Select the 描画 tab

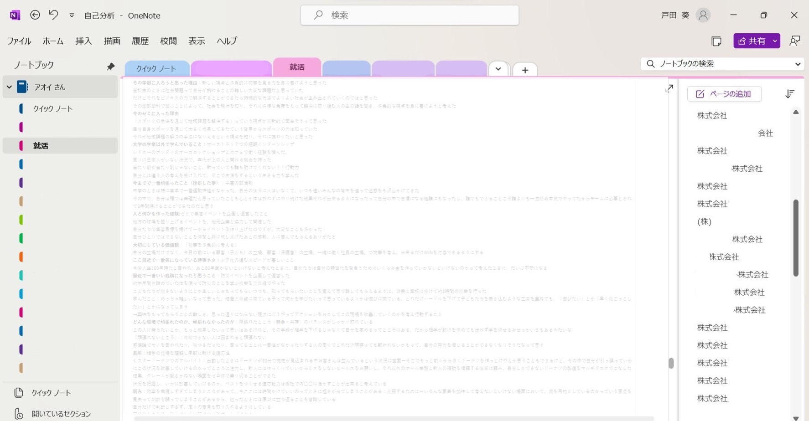112,41
